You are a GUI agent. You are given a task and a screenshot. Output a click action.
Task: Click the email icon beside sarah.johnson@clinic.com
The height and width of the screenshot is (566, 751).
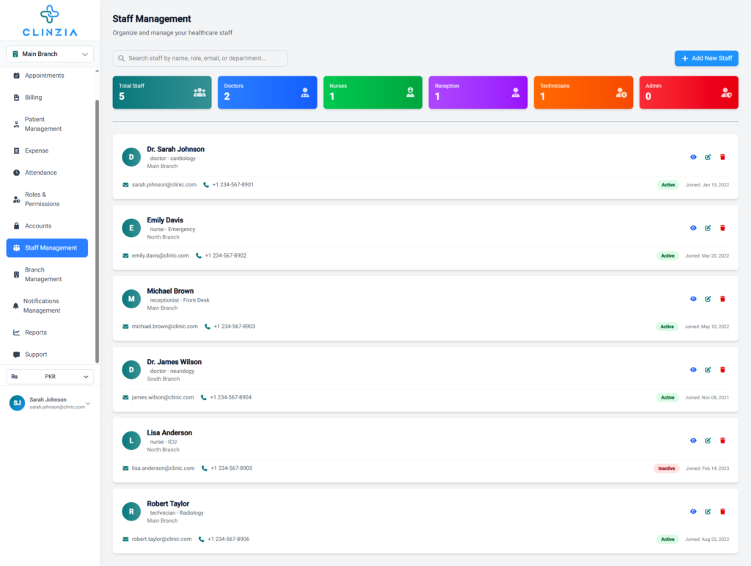coord(125,185)
